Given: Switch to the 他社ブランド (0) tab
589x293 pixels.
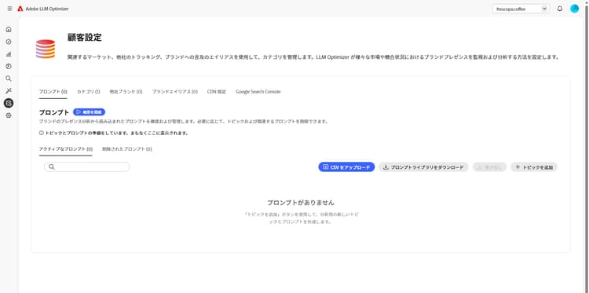Looking at the screenshot, I should (x=126, y=92).
